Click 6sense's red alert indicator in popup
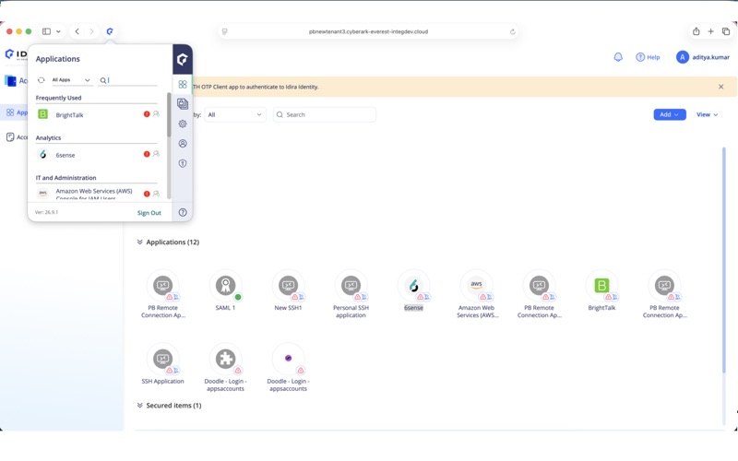 coord(147,154)
